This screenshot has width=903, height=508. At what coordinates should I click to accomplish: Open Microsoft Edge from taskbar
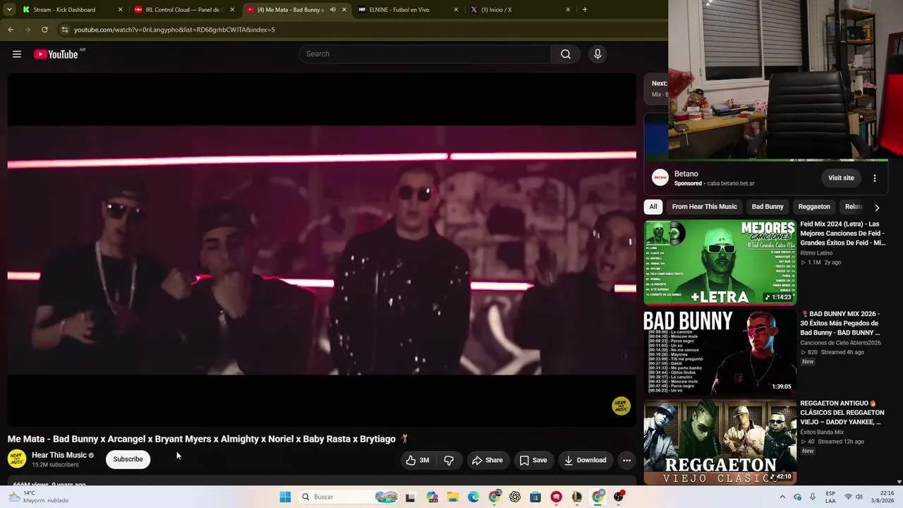pyautogui.click(x=473, y=497)
